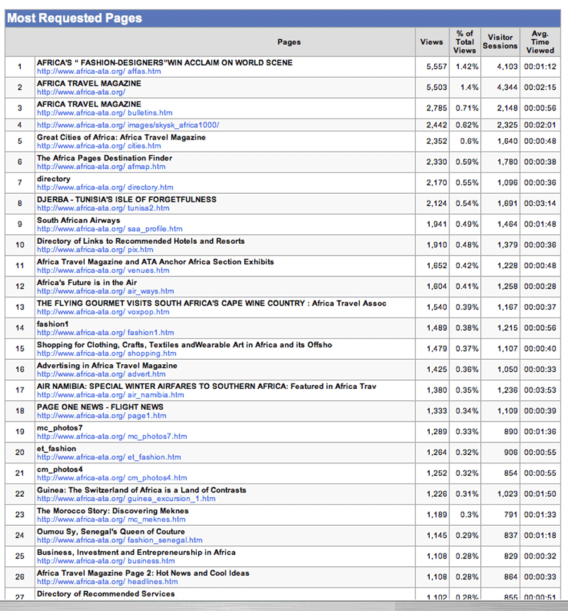Select the 'South African Airways' title
This screenshot has width=568, height=611.
78,220
